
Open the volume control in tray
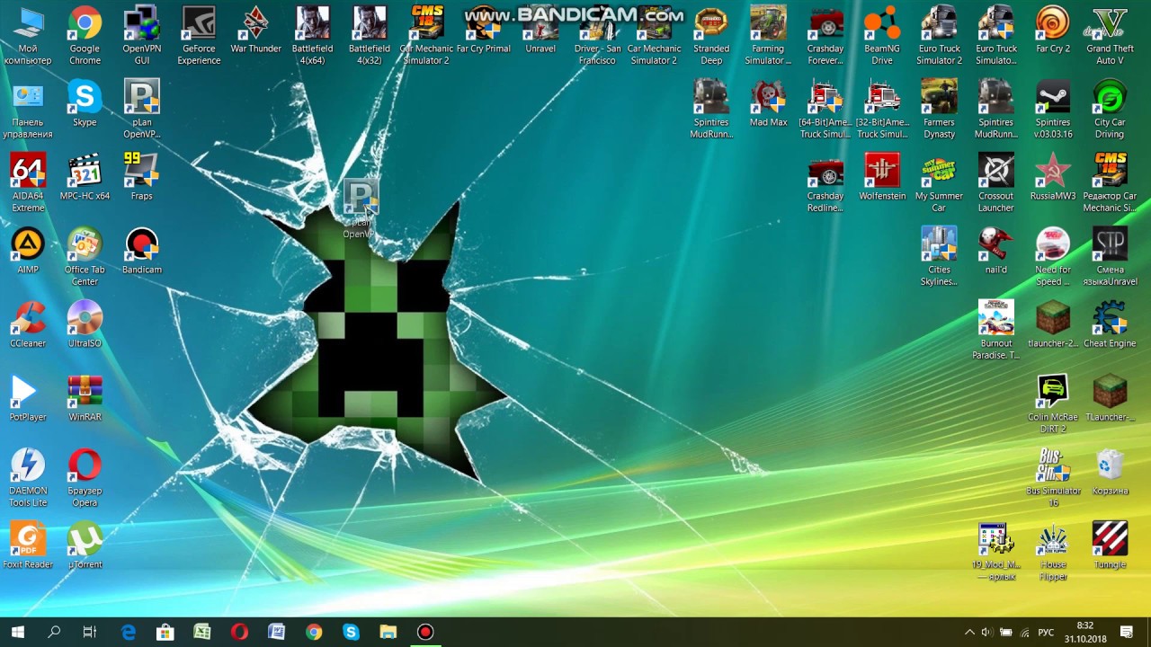[x=986, y=632]
